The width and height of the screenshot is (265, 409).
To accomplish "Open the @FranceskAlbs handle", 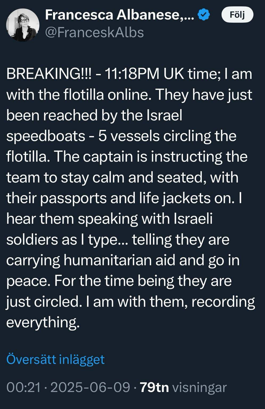I will [94, 33].
